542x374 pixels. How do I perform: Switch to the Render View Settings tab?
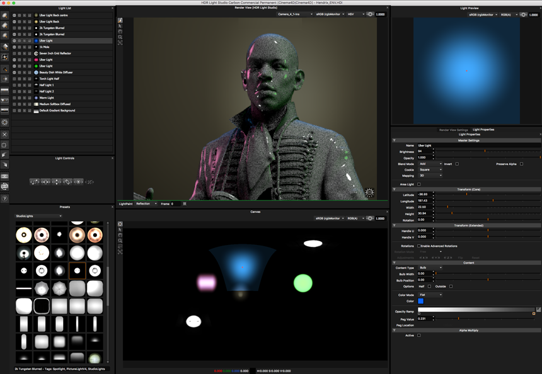pos(453,130)
